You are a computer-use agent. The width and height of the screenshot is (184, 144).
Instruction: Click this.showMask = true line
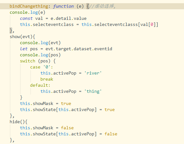[x=46, y=104]
